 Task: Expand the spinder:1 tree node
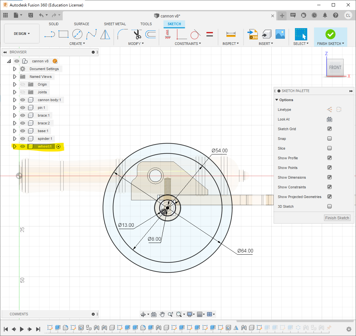coord(15,139)
